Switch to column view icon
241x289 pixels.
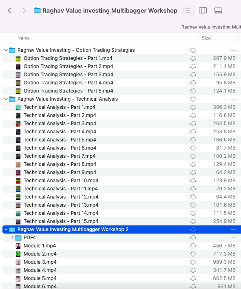(x=203, y=11)
